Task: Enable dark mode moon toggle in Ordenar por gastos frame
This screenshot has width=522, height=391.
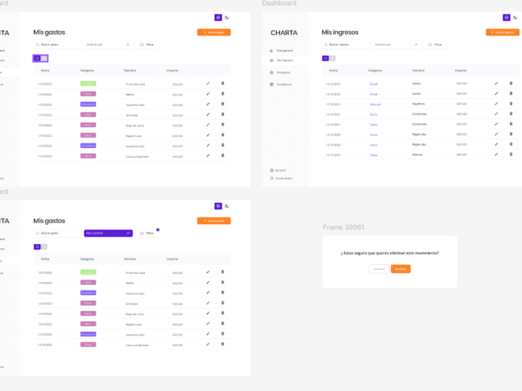Action: tap(226, 18)
